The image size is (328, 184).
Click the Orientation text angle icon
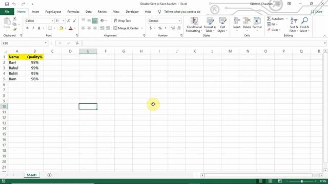102,20
